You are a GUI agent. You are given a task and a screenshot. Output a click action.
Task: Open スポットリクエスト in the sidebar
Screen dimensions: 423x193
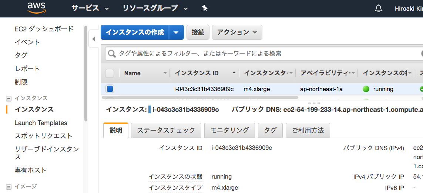[43, 136]
